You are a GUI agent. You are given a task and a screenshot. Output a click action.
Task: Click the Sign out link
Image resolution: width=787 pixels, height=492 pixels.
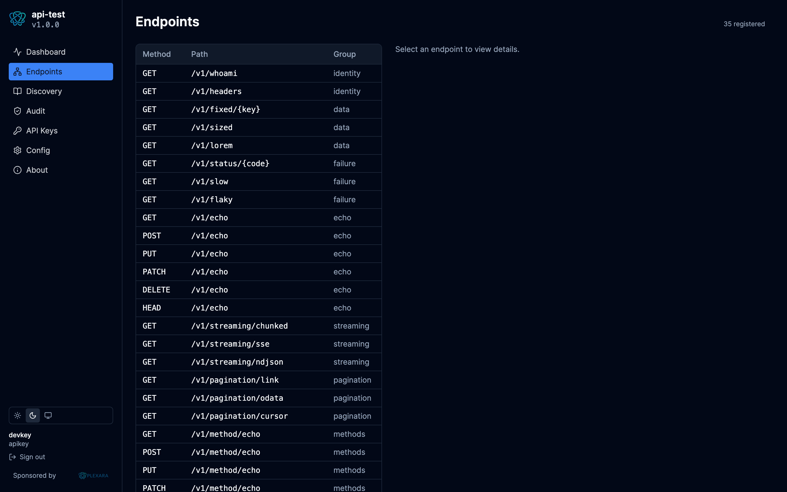point(27,457)
